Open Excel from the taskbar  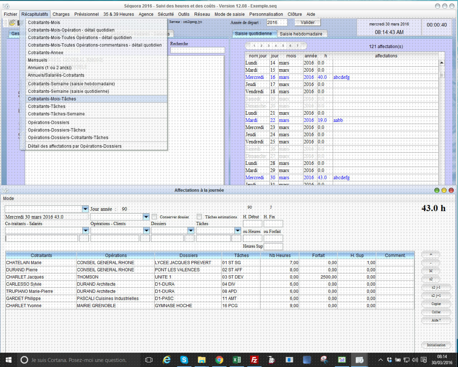pos(237,360)
